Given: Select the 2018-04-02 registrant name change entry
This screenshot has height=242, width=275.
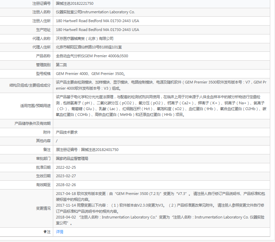Looking at the screenshot, I should 160,220.
